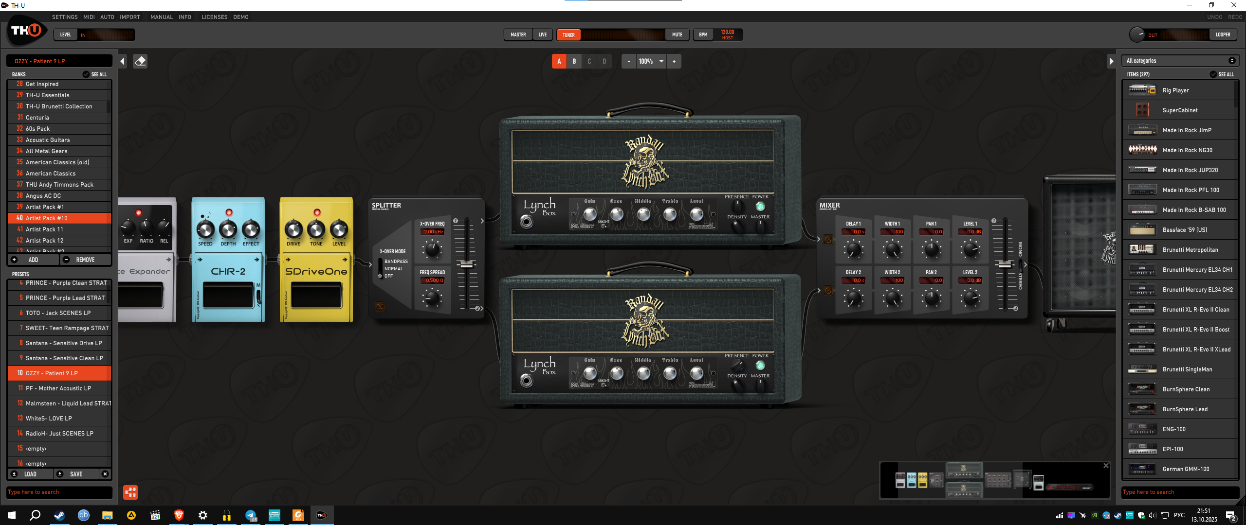This screenshot has width=1246, height=525.
Task: Click the Rig Player component thumbnail
Action: coord(1142,90)
